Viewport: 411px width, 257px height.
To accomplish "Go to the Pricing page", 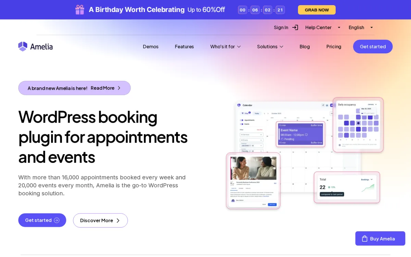I will 334,47.
